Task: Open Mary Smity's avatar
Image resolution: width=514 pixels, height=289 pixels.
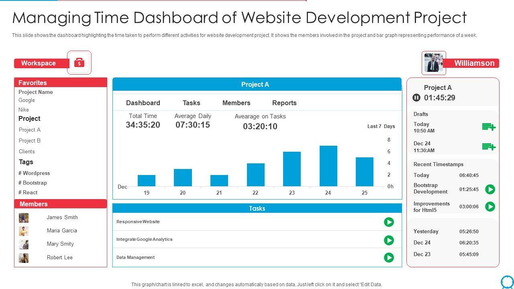Action: (x=24, y=244)
